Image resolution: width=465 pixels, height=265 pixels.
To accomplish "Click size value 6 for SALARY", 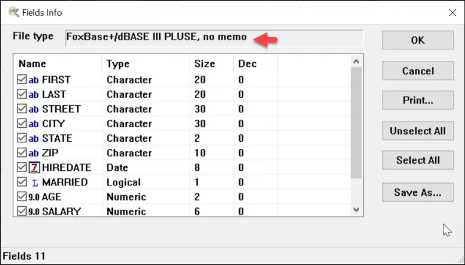I will tap(197, 212).
